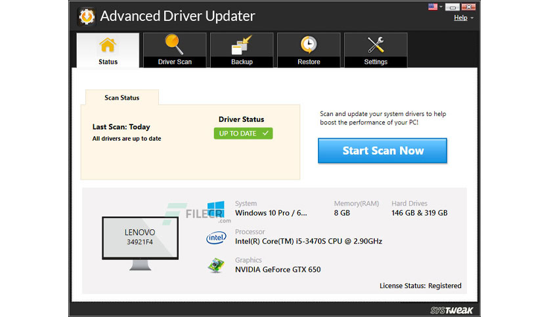The height and width of the screenshot is (317, 549).
Task: Click the Advanced Driver Updater logo icon
Action: click(x=87, y=16)
